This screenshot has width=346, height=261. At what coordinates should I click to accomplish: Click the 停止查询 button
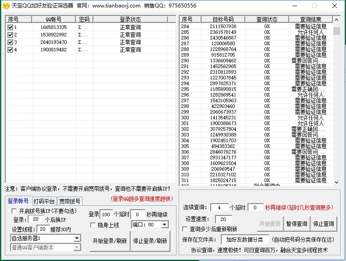tap(324, 224)
